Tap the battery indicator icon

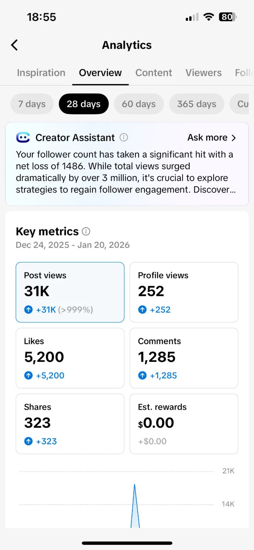point(228,17)
